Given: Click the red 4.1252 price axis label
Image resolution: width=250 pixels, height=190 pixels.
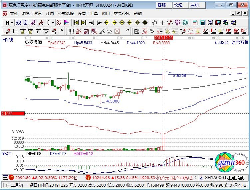Looking at the screenshot, I should pyautogui.click(x=13, y=113).
